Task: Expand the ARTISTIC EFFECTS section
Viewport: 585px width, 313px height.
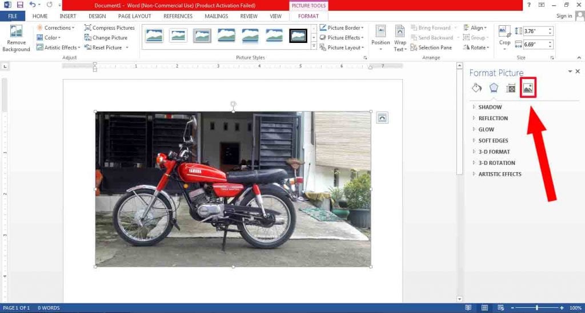Action: (499, 174)
